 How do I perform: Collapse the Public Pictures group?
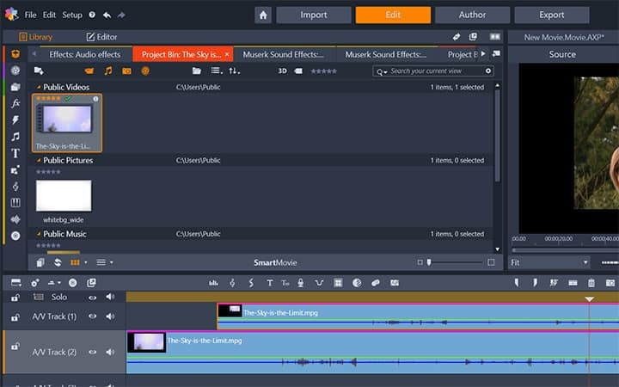click(x=39, y=160)
